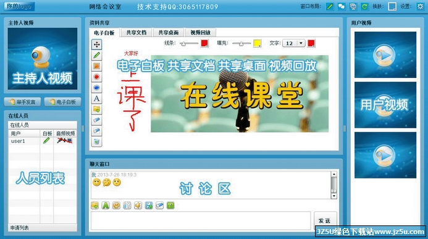Click the red line color swatch

point(204,43)
